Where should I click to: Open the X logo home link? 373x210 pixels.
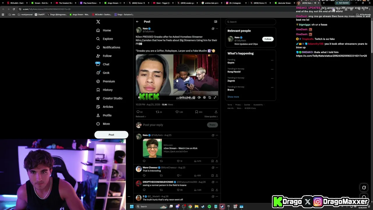coord(98,22)
